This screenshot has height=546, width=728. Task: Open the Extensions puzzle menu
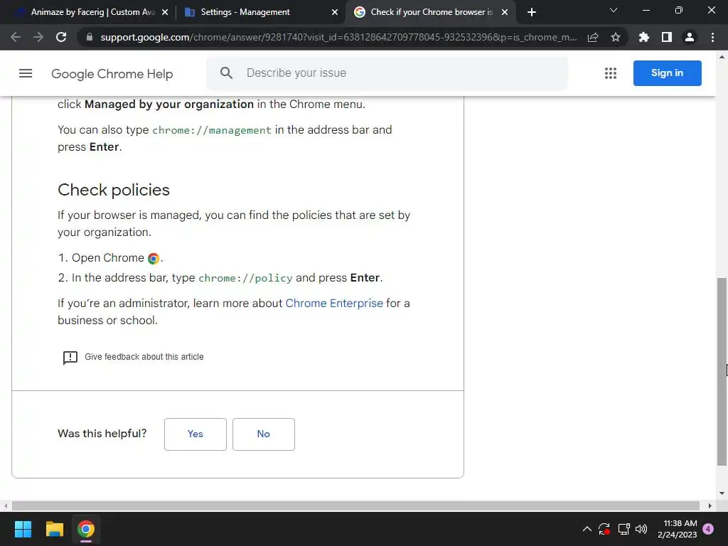(x=644, y=37)
